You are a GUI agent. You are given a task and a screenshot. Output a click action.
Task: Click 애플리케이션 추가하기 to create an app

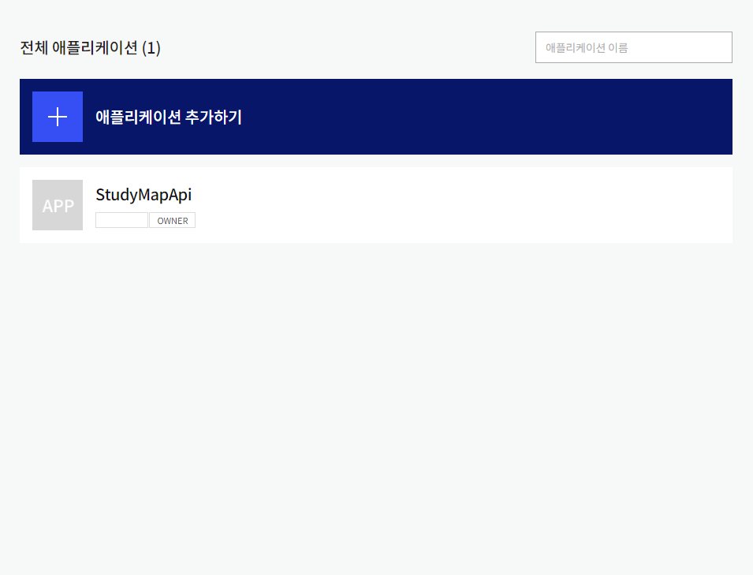click(x=170, y=117)
